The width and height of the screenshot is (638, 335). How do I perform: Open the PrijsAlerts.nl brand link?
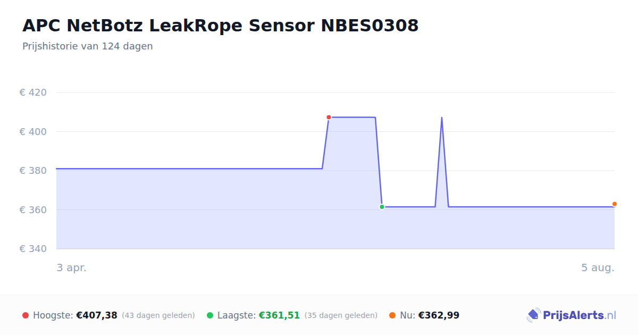[x=572, y=315]
